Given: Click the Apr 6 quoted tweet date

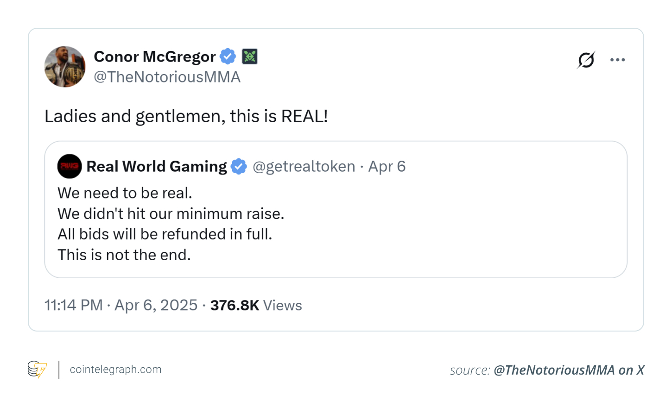Looking at the screenshot, I should [x=387, y=166].
